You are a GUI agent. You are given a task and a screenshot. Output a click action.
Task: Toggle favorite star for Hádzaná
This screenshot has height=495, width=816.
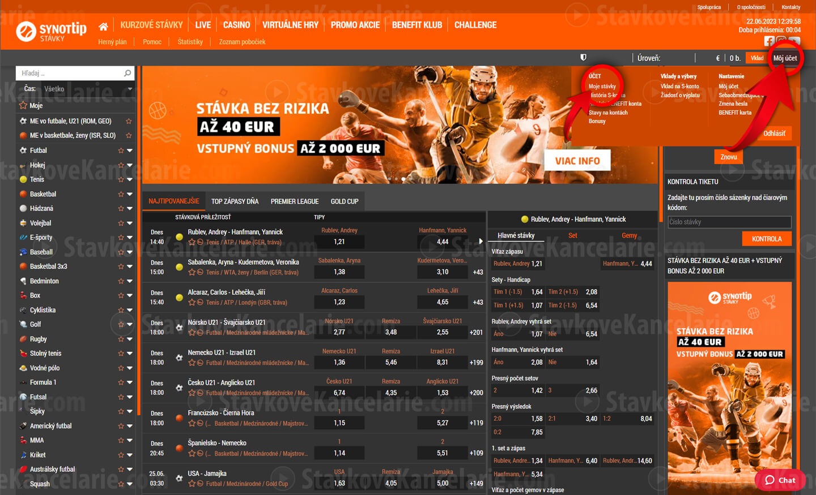[x=121, y=208]
